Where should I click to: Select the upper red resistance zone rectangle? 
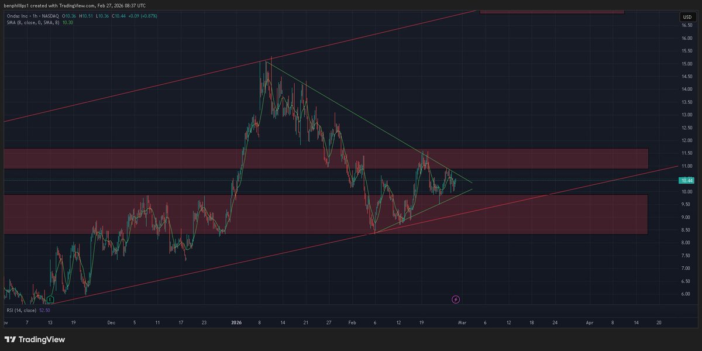click(326, 159)
